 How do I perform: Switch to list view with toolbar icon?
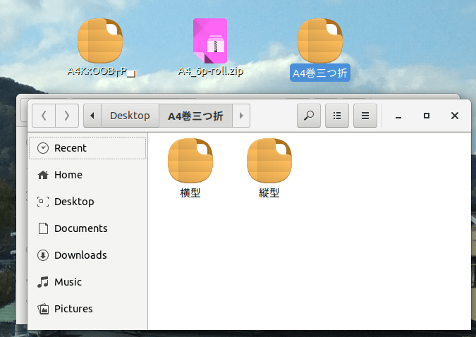tap(337, 116)
